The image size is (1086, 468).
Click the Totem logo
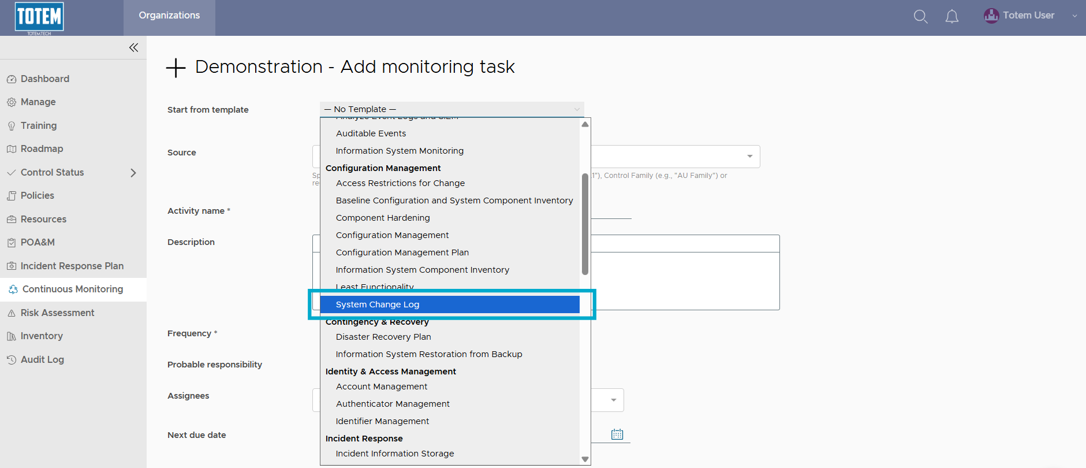pos(39,18)
